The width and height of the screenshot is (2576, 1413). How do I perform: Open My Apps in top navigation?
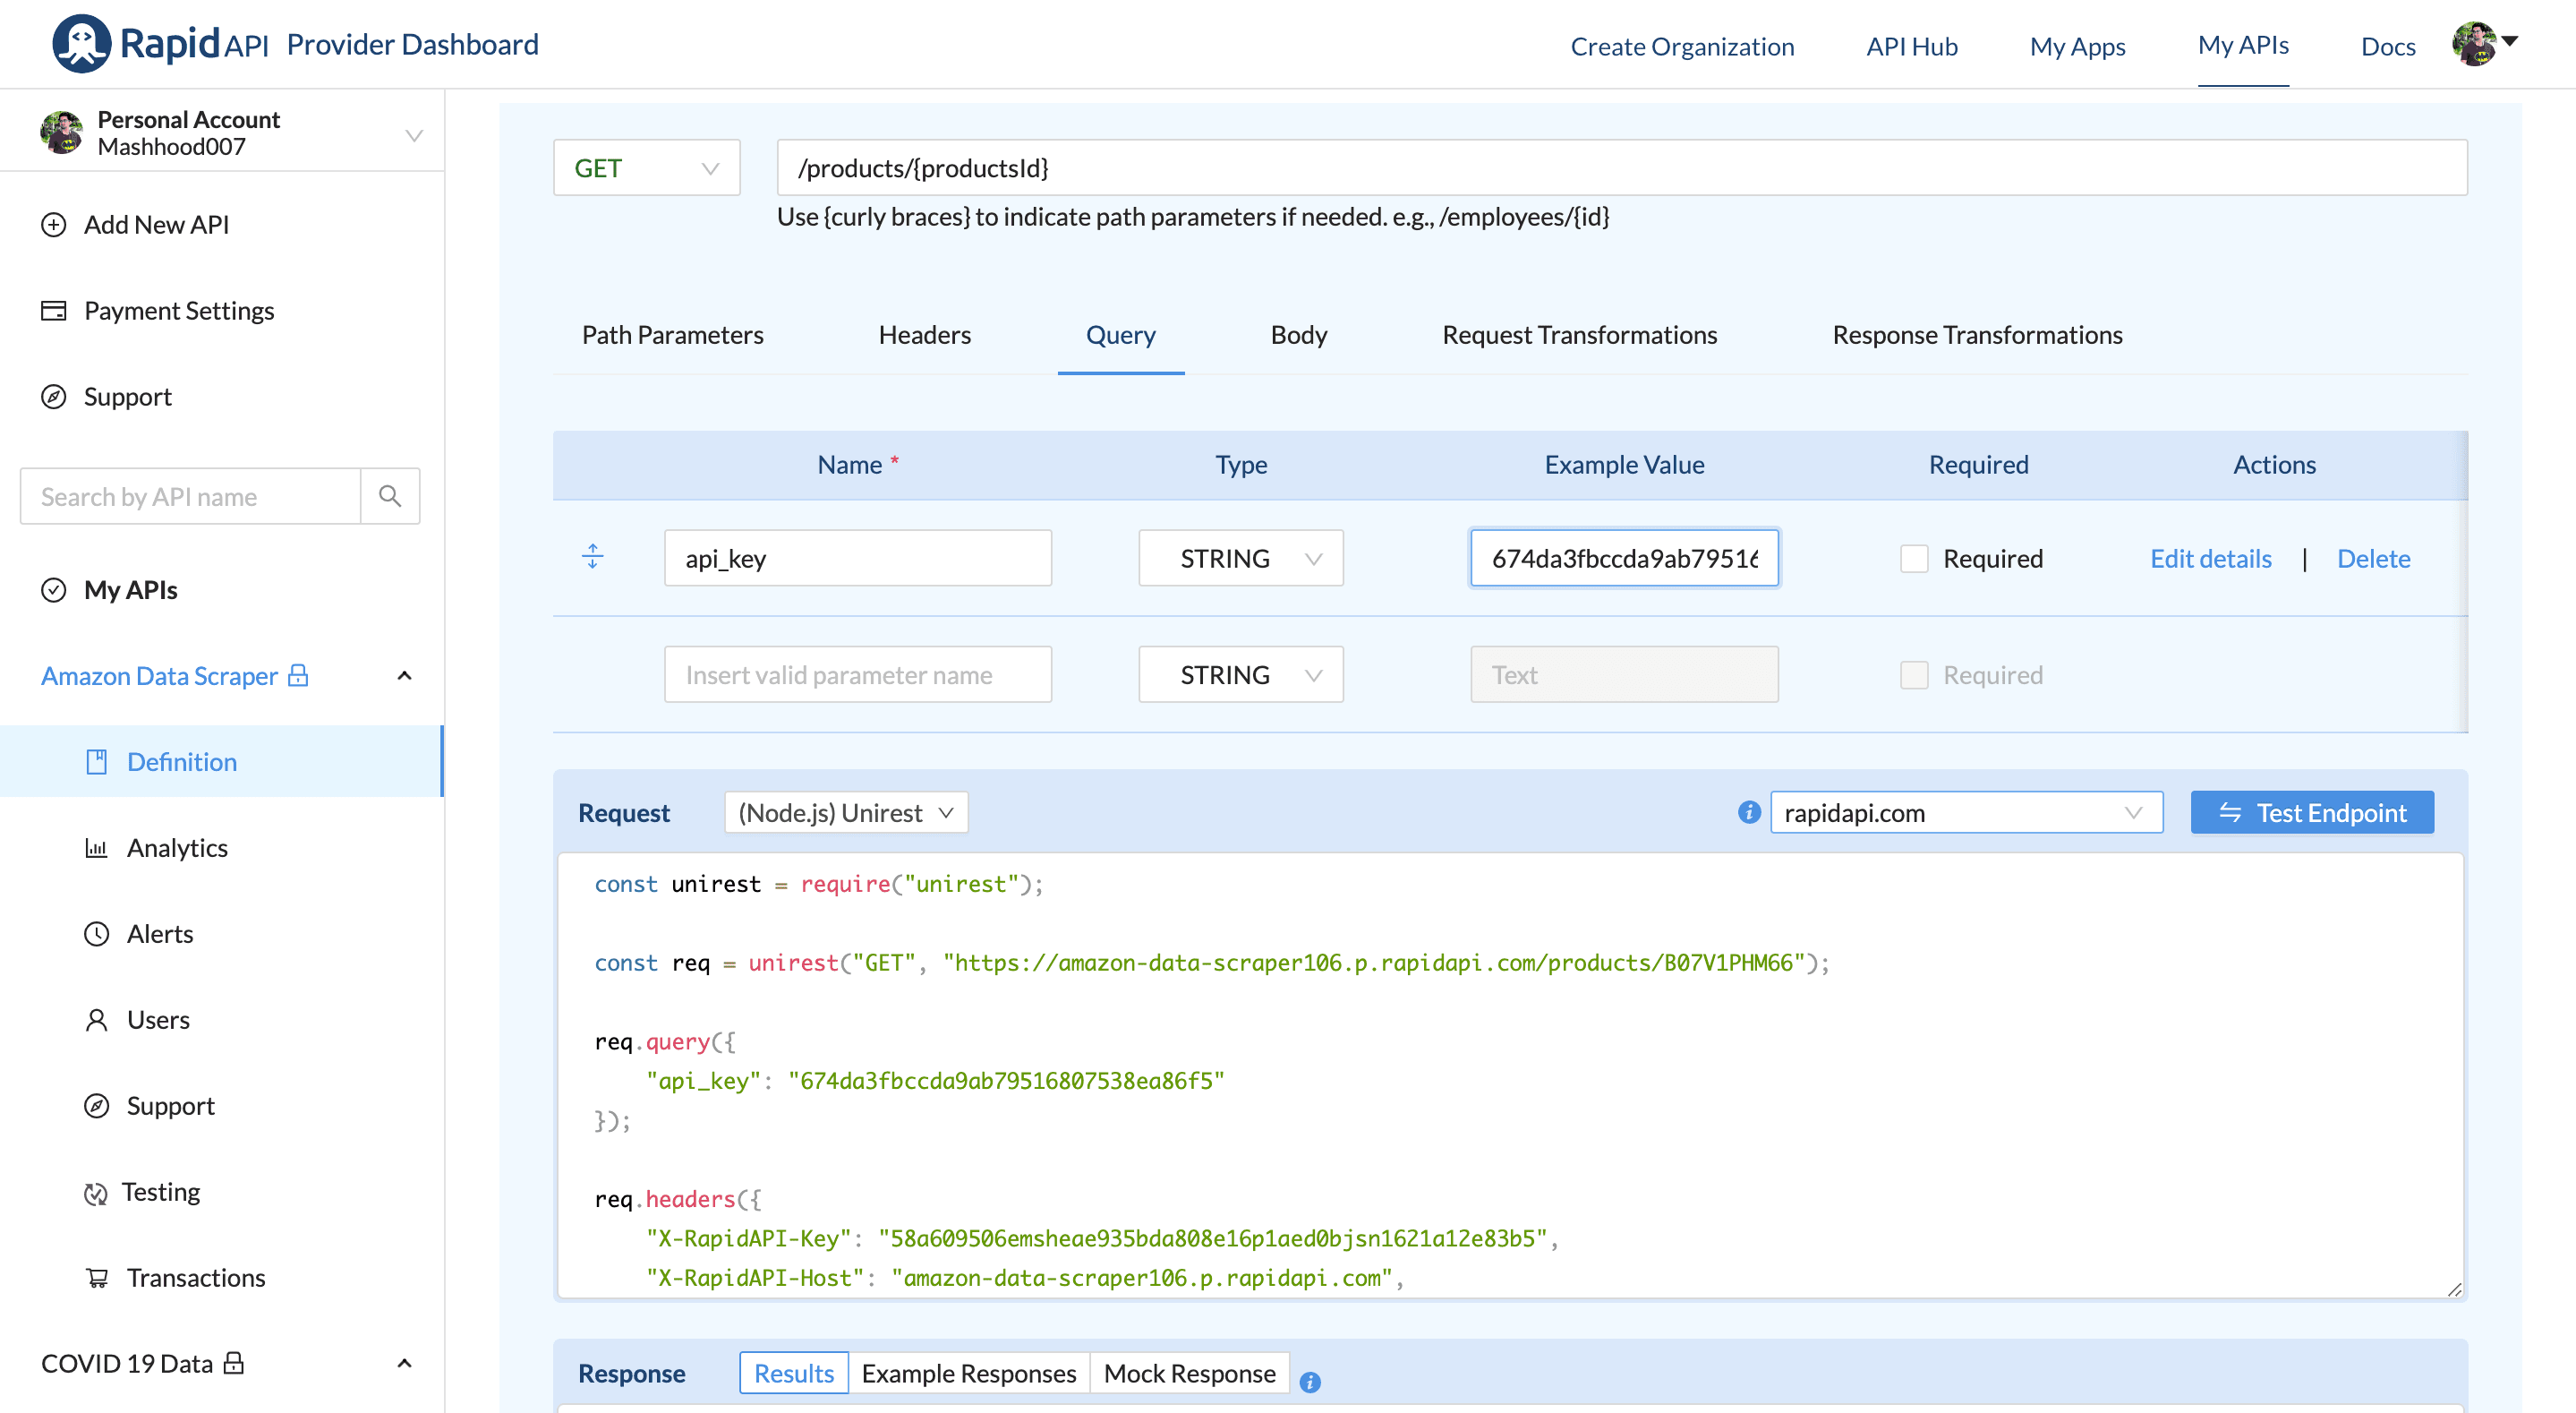2077,46
